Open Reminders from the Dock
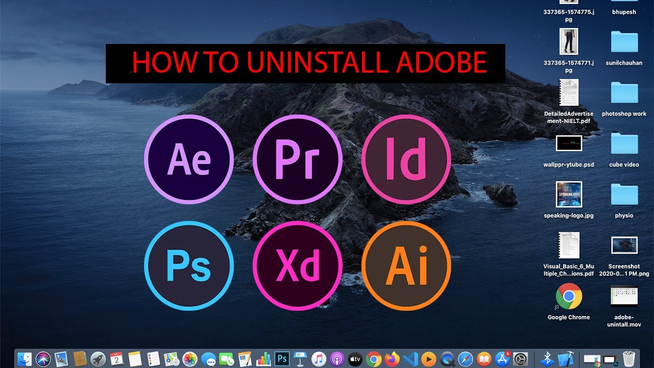 coord(153,359)
